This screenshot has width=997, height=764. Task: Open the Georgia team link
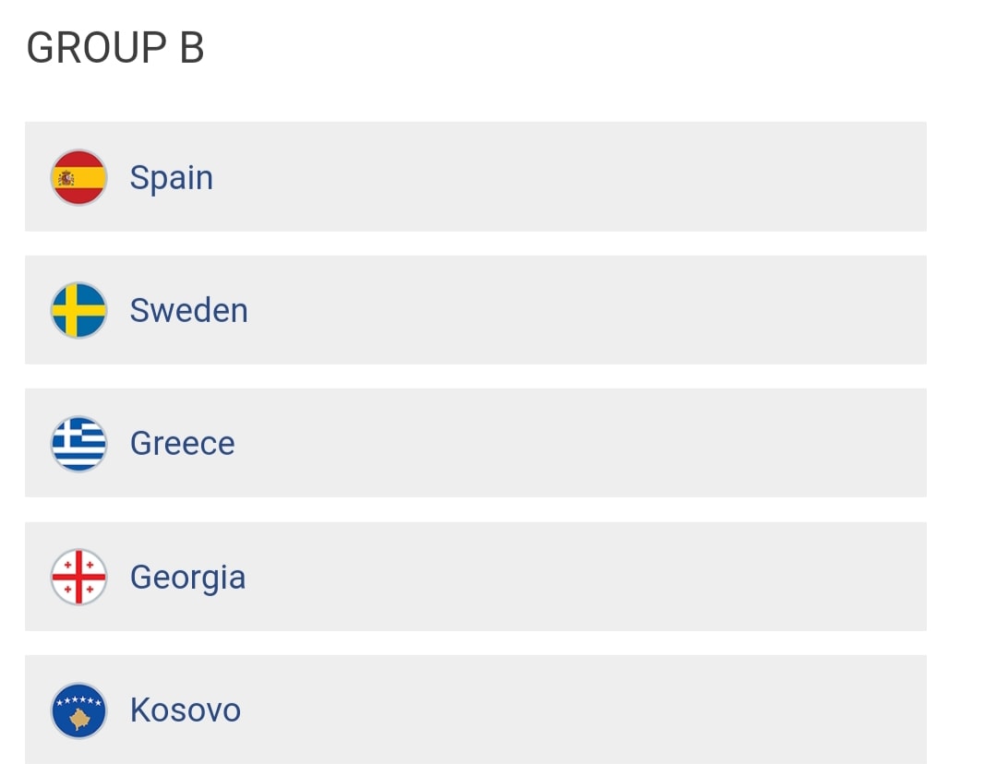point(188,579)
